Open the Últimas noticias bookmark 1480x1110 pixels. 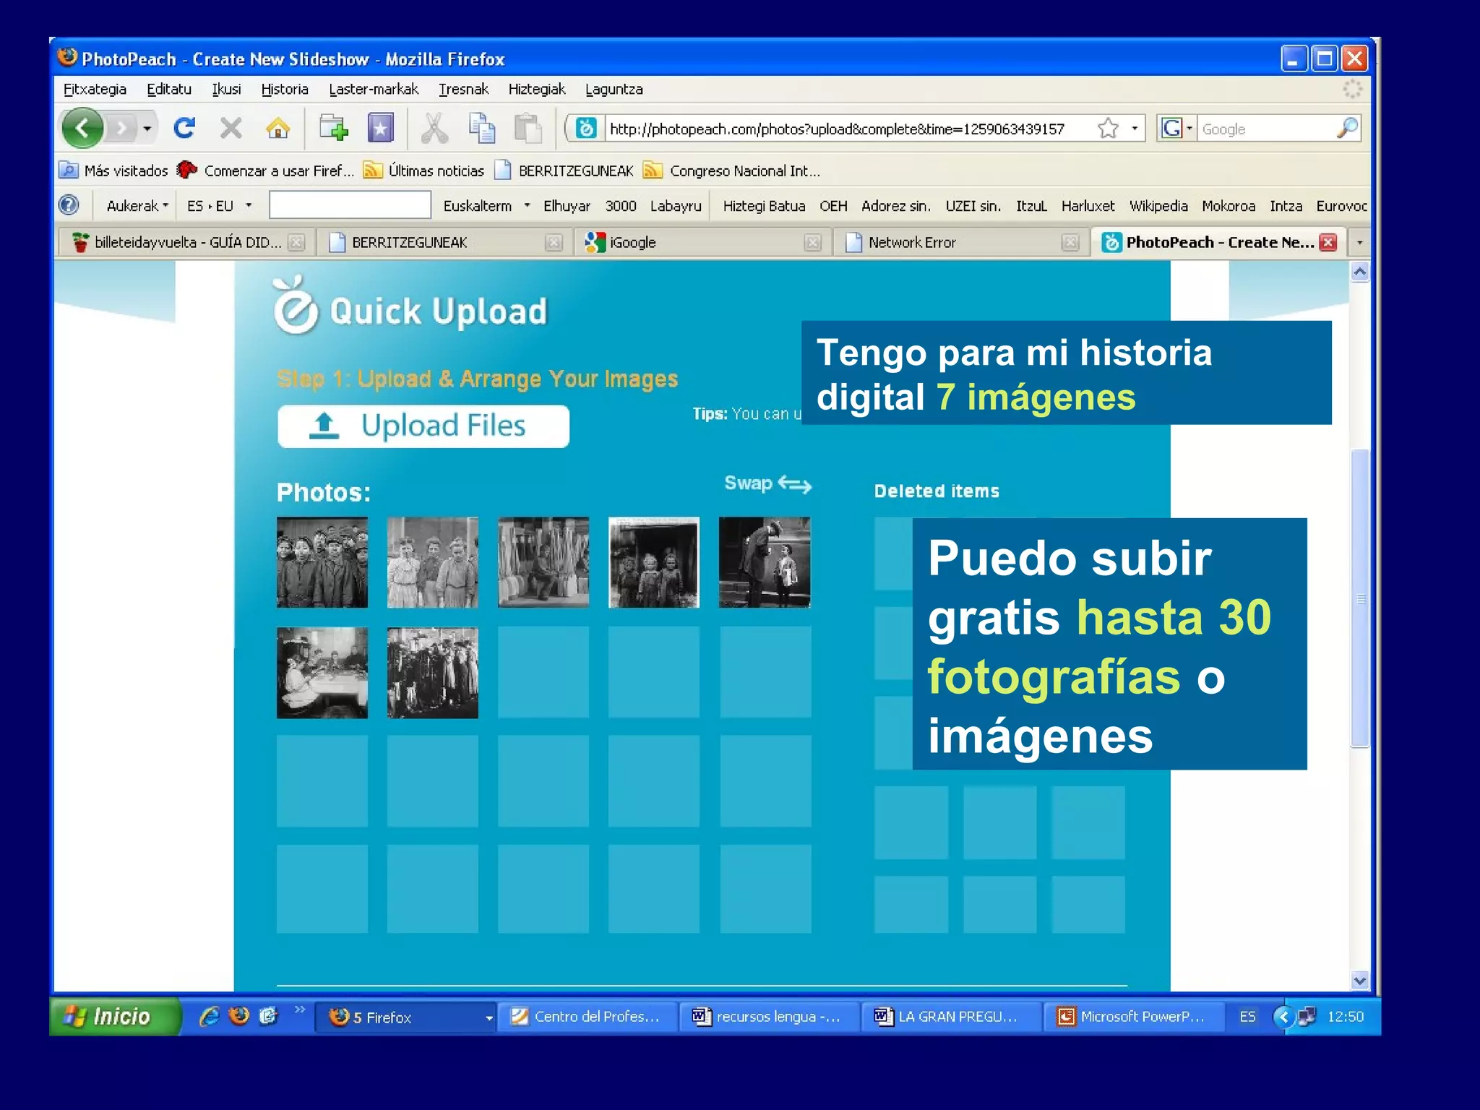(x=423, y=171)
